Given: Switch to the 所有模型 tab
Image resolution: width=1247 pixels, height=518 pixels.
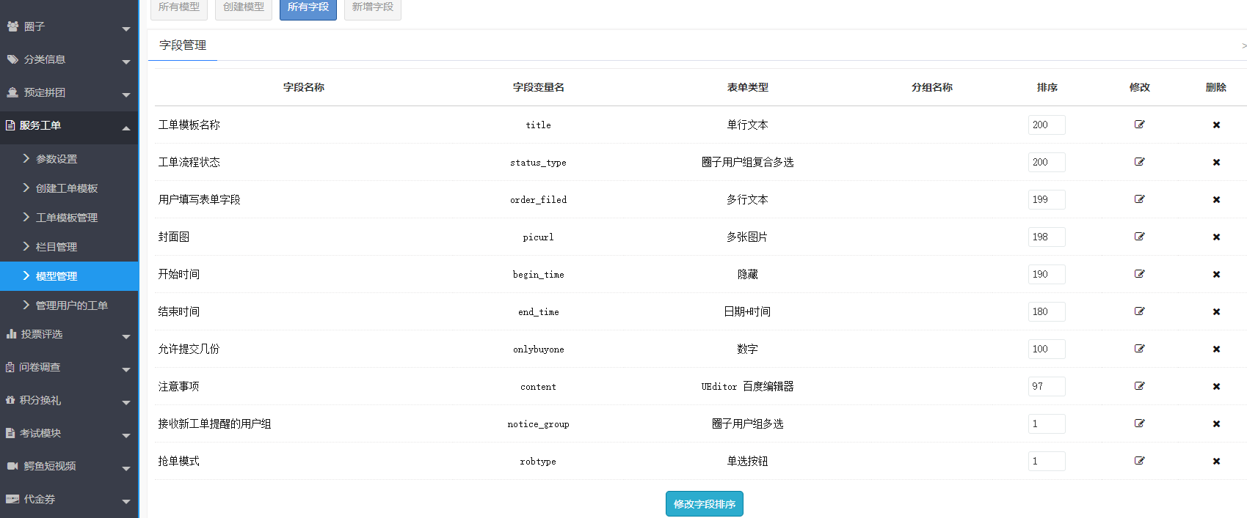Looking at the screenshot, I should click(179, 7).
